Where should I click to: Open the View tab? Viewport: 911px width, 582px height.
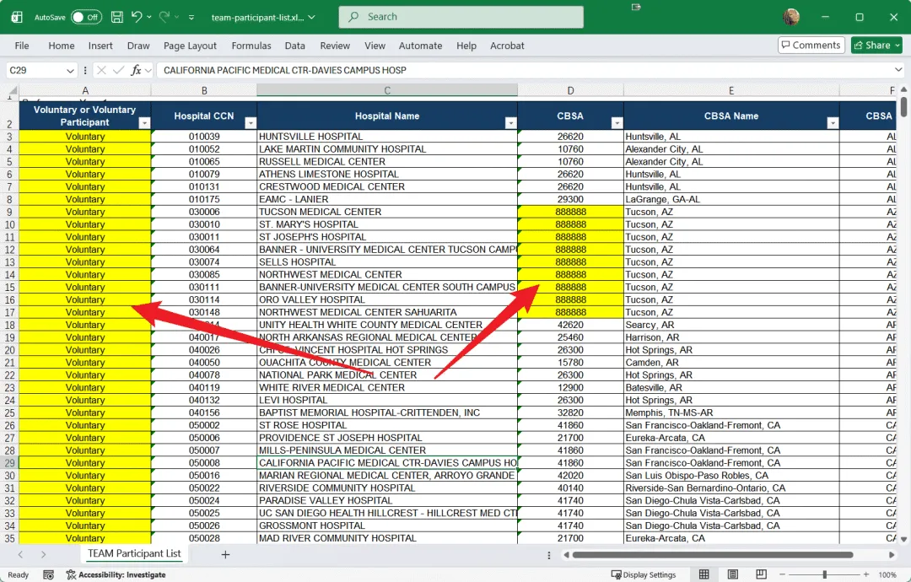[x=375, y=46]
